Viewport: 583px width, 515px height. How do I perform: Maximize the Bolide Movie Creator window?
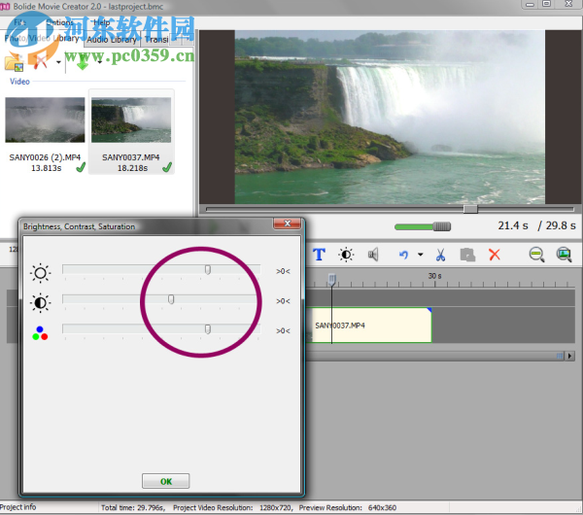click(x=546, y=4)
